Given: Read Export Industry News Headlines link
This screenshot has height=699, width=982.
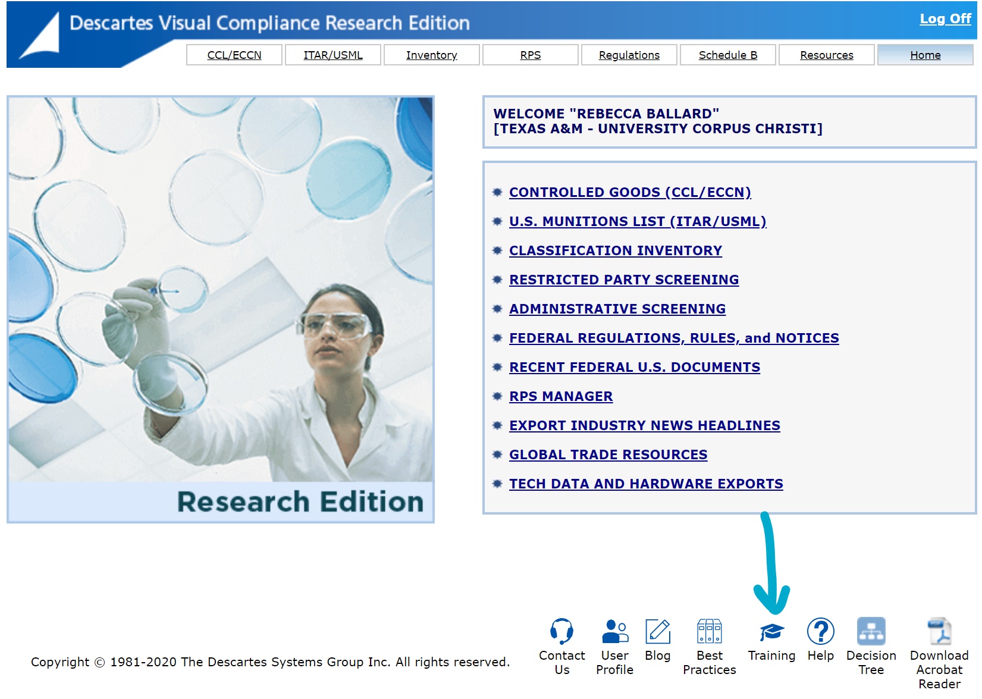Looking at the screenshot, I should pos(645,425).
